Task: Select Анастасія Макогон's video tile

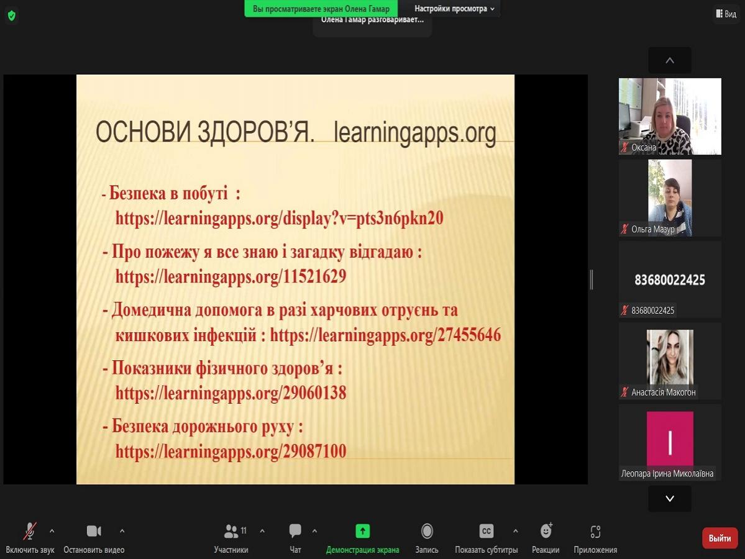Action: [x=670, y=361]
